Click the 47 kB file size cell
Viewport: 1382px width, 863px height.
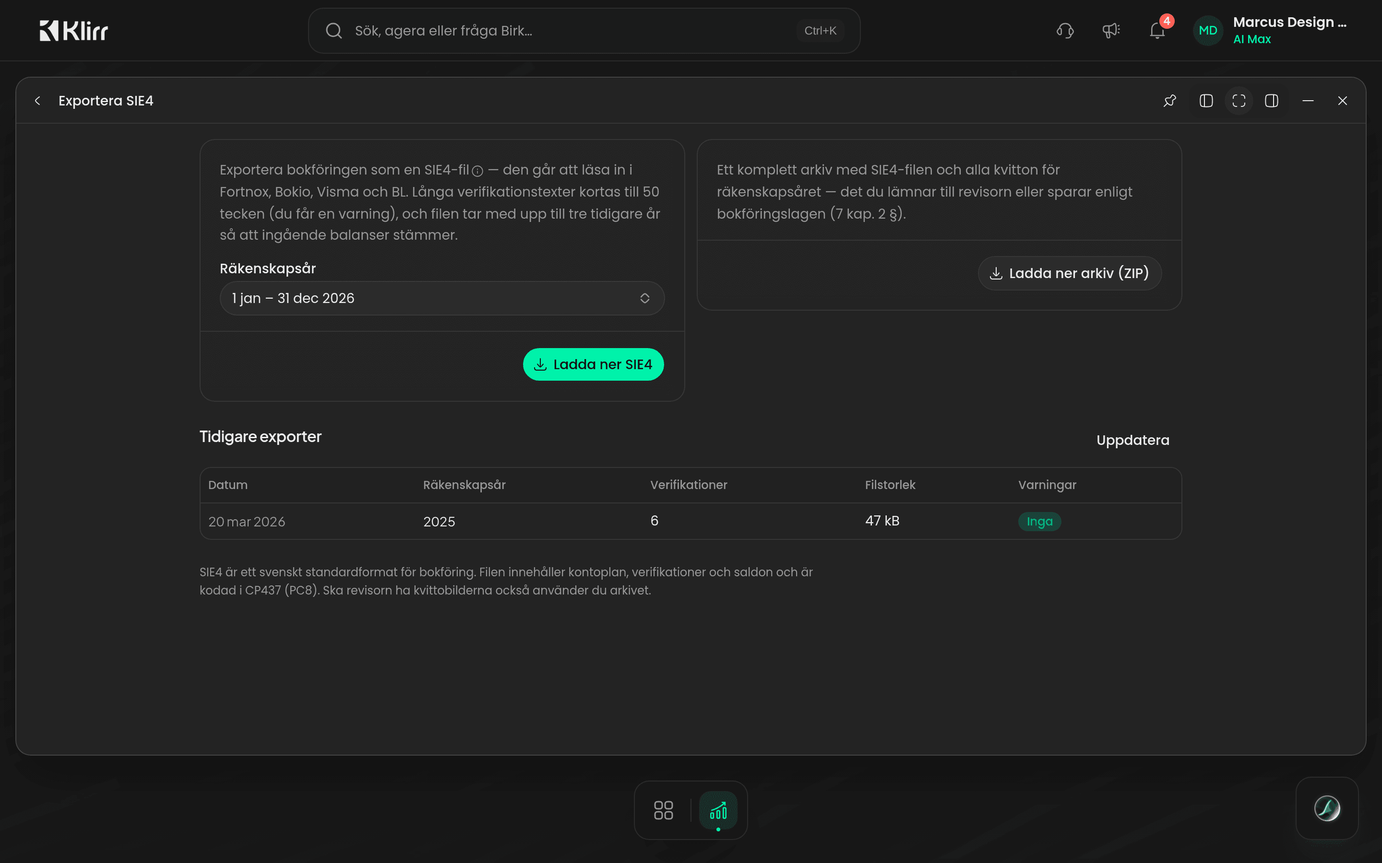coord(882,521)
